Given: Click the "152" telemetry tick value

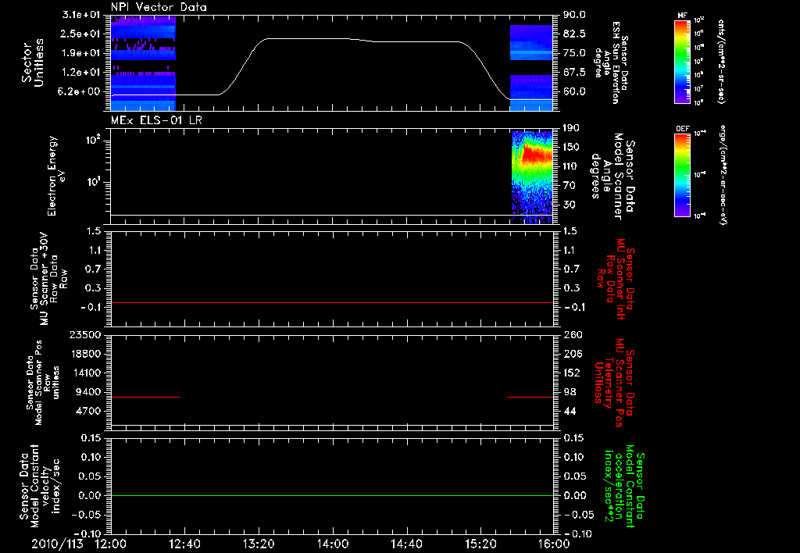Looking at the screenshot, I should 573,373.
